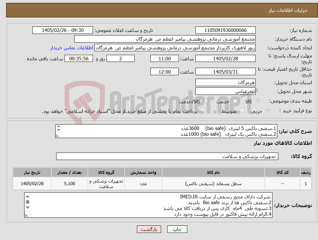
Task: Click the table cell تجهیزات پزشکی و سلامت
Action: (x=106, y=184)
